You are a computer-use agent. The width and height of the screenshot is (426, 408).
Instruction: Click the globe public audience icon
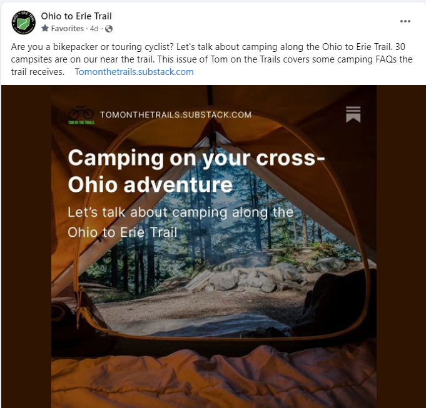pyautogui.click(x=109, y=29)
